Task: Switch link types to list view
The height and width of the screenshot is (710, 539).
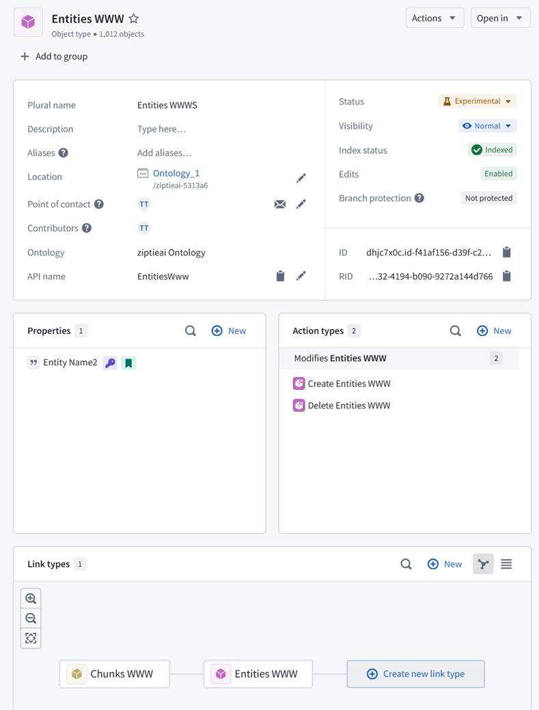Action: pos(506,564)
